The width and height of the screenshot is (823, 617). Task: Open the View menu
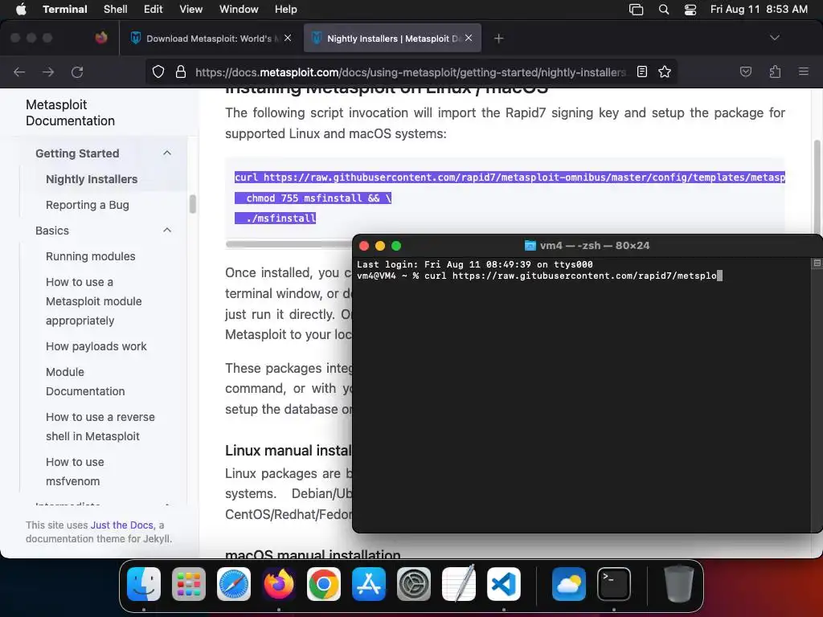[x=190, y=10]
